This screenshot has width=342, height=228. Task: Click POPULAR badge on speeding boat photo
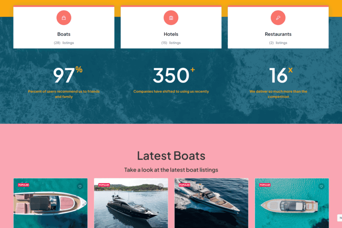click(184, 185)
